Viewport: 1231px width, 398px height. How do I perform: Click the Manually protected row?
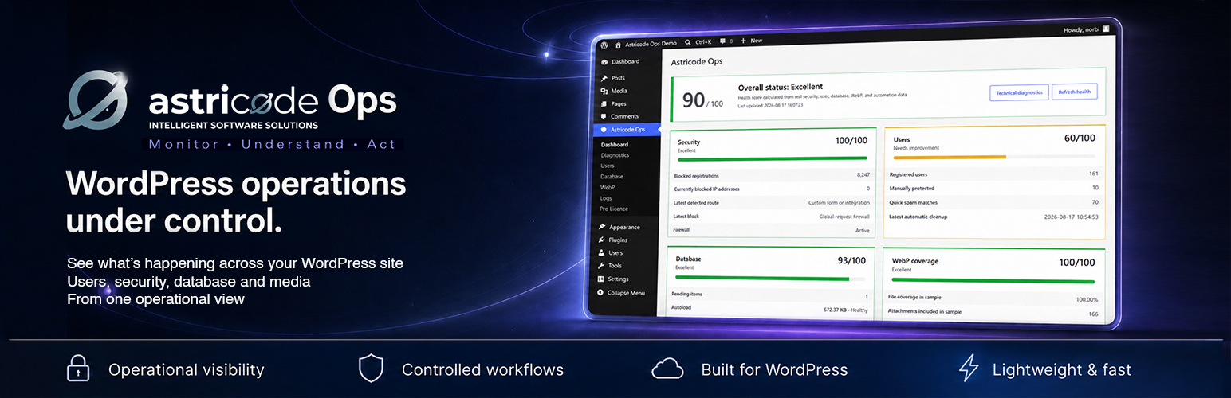pos(993,188)
